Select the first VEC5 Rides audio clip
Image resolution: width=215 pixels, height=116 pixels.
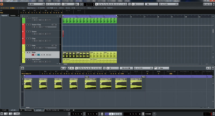(x=28, y=84)
